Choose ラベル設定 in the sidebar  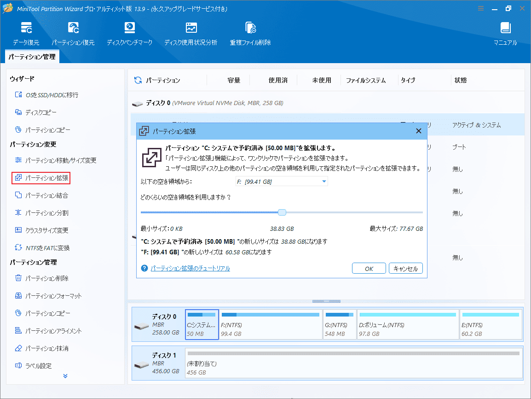(x=34, y=366)
